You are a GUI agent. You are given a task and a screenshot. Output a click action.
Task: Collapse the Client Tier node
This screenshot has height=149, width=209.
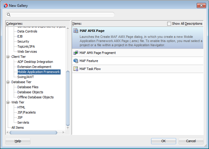coord(8,57)
